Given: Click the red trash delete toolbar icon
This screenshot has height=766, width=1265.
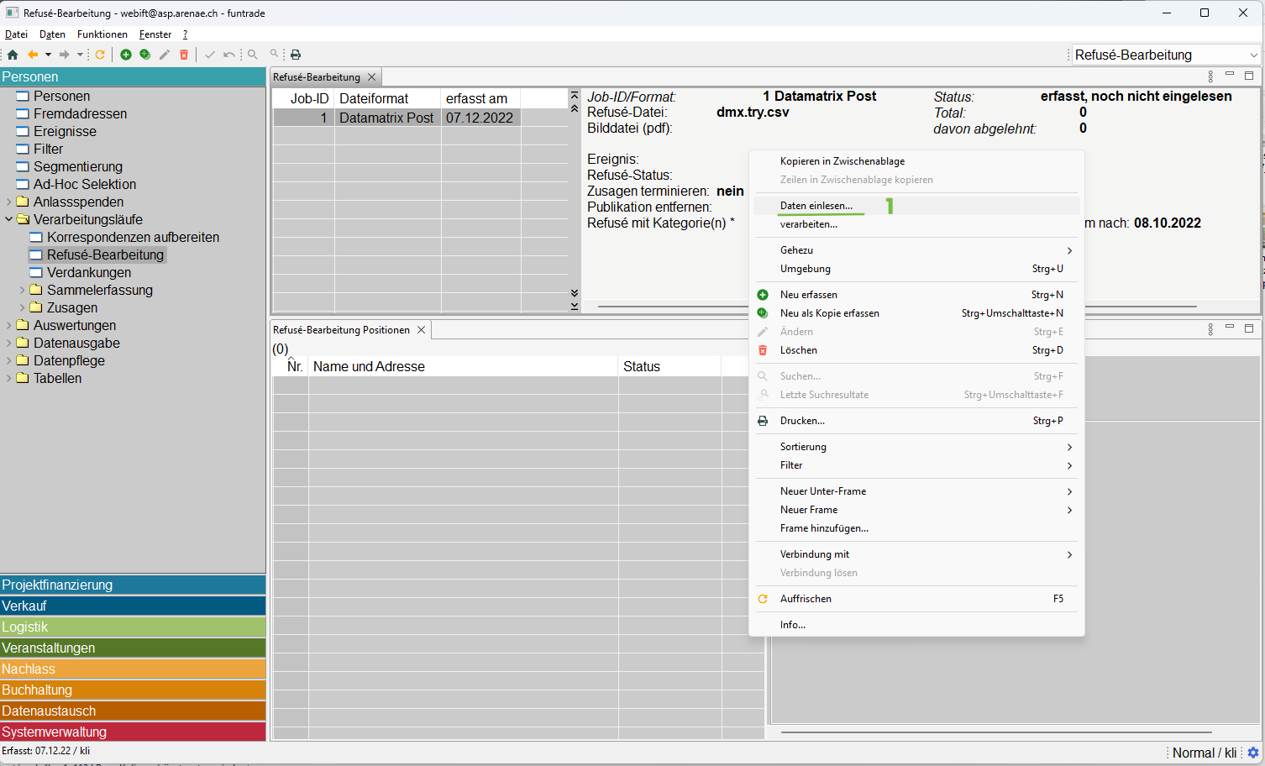Looking at the screenshot, I should tap(184, 55).
